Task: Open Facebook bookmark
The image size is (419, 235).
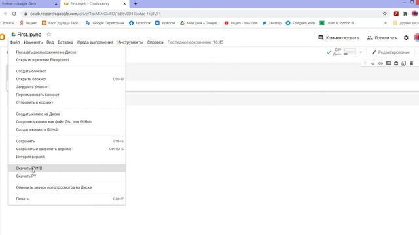Action: (x=139, y=23)
